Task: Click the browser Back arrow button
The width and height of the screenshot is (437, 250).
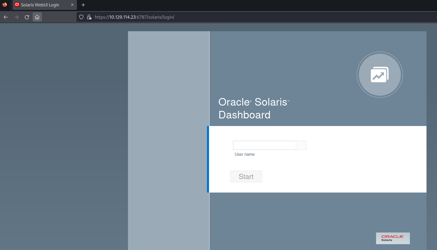Action: tap(6, 17)
